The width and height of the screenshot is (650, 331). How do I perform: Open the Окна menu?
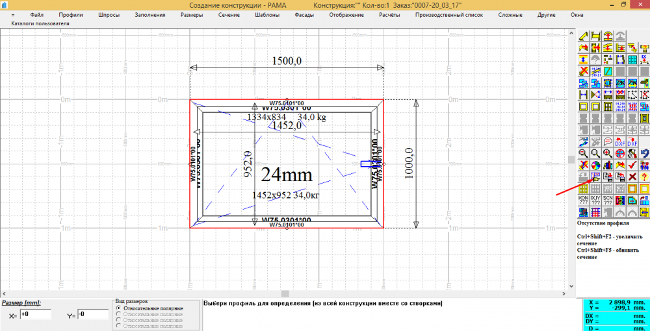[x=577, y=15]
